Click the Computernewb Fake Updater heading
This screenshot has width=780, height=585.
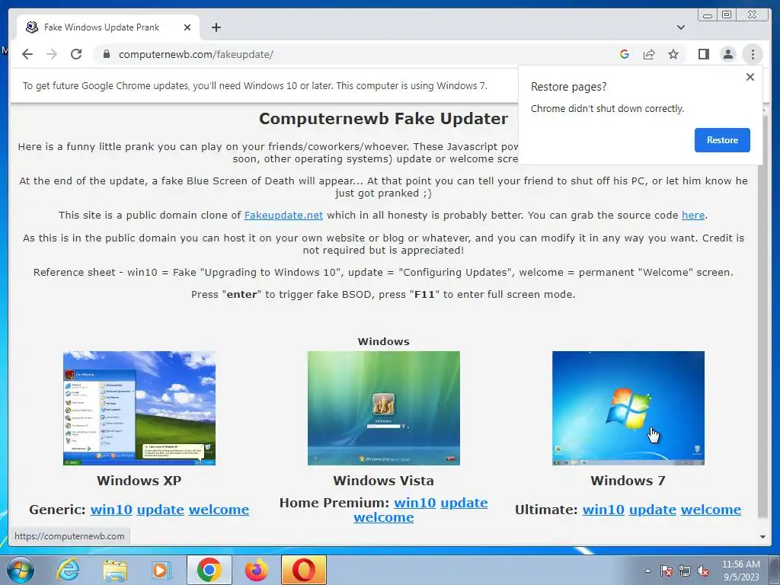point(384,118)
